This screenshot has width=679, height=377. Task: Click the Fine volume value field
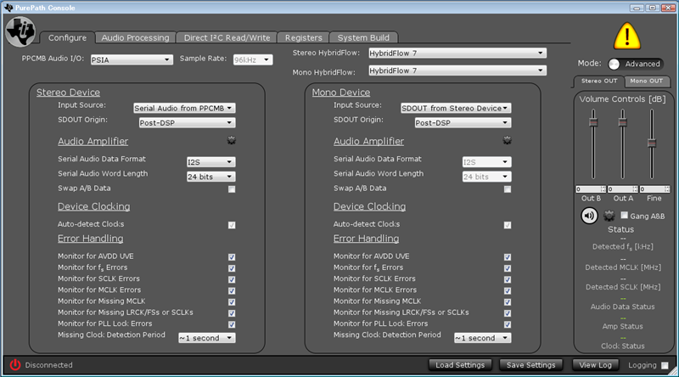pyautogui.click(x=654, y=189)
